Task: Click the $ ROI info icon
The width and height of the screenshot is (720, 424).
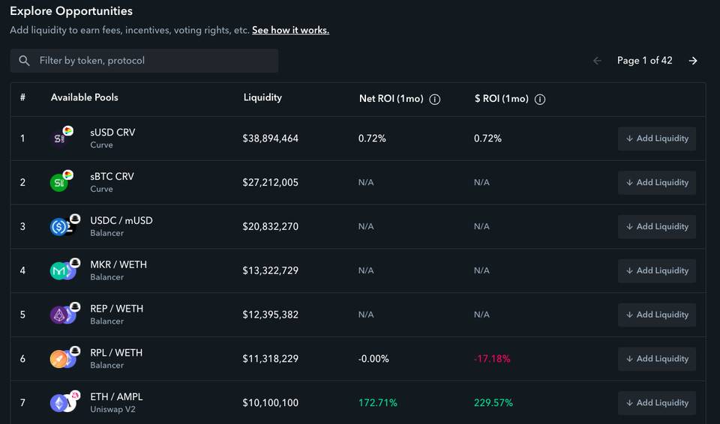Action: (x=540, y=99)
